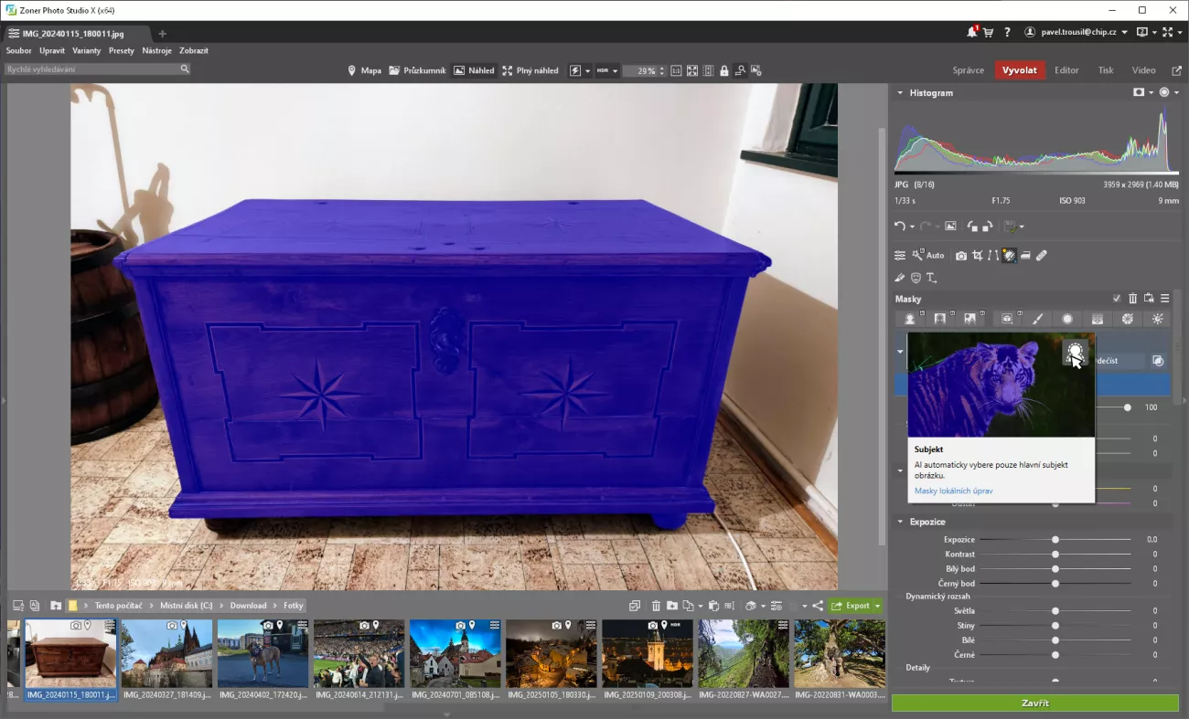Delete masks using the trash icon
The height and width of the screenshot is (719, 1189).
click(1132, 299)
